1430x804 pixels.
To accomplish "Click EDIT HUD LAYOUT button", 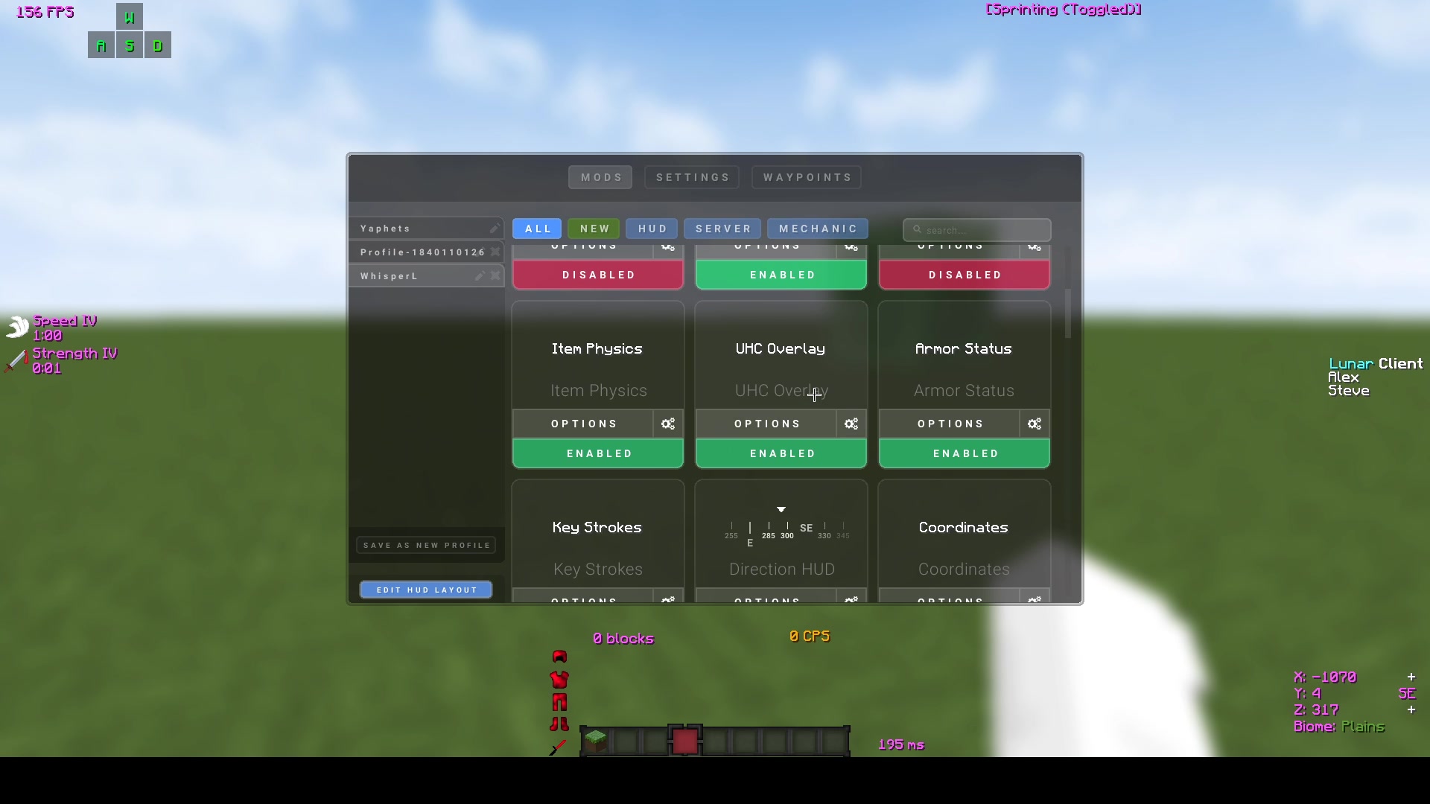I will (x=426, y=589).
